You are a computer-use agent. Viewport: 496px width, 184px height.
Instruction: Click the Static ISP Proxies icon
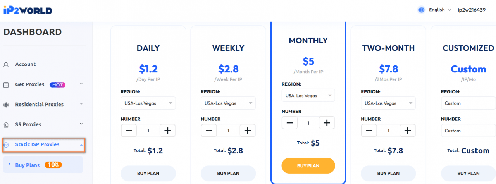(6, 145)
